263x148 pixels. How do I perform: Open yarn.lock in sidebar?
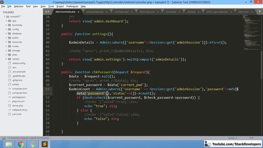(16, 114)
